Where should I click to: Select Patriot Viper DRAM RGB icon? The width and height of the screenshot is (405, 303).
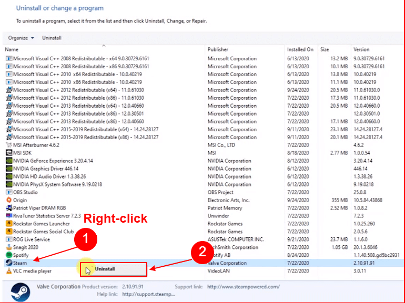point(9,208)
